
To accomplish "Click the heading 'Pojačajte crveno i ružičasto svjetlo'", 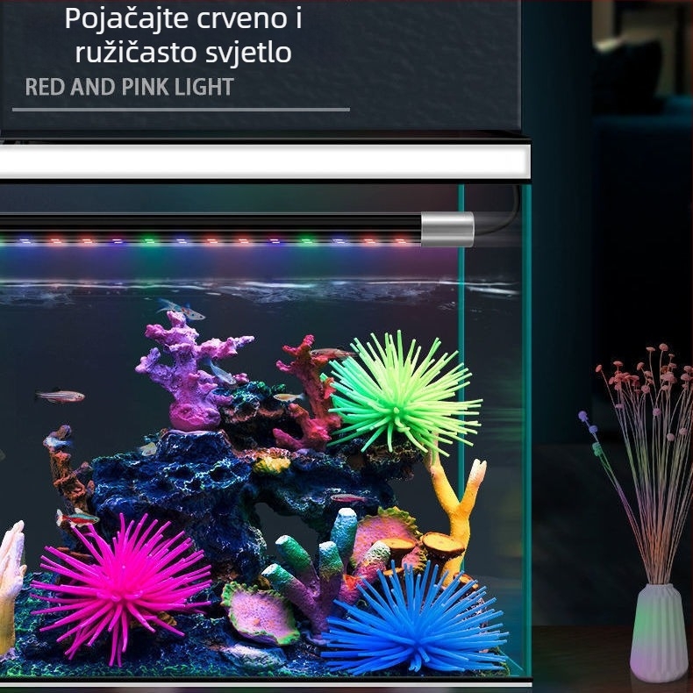I will pyautogui.click(x=183, y=35).
